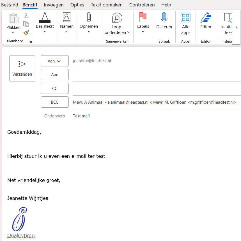Open the Van sender dropdown
This screenshot has height=241, width=241.
coord(55,61)
